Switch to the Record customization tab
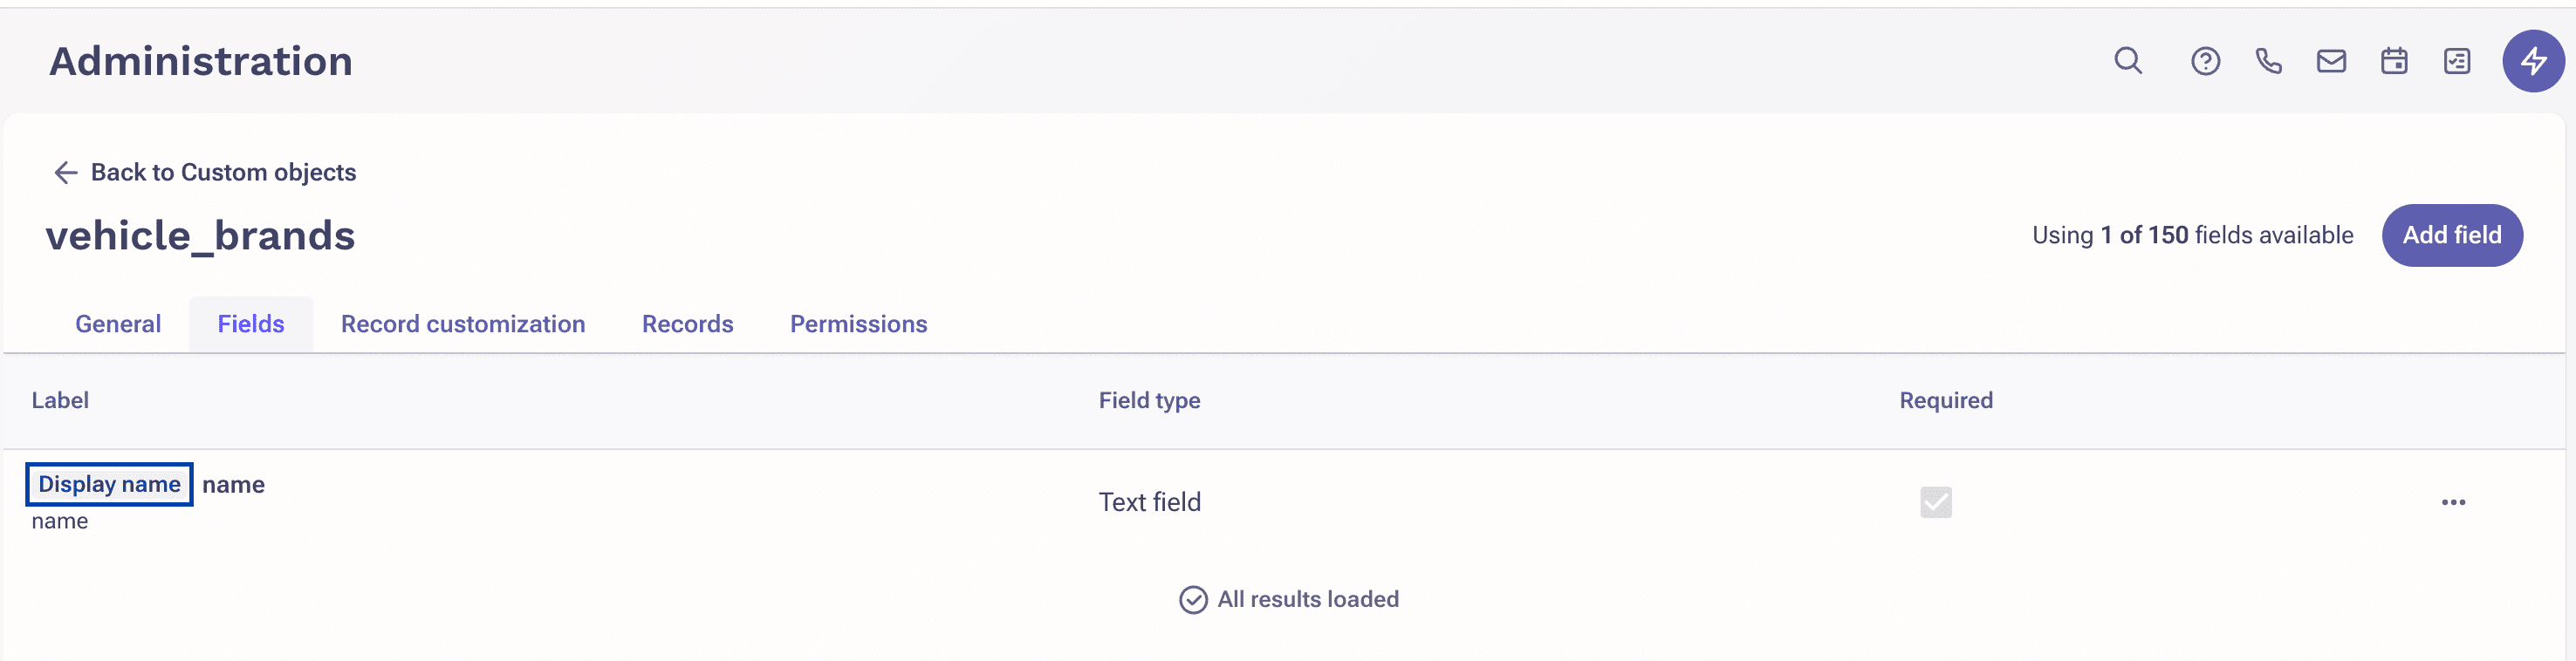The image size is (2576, 661). (462, 323)
